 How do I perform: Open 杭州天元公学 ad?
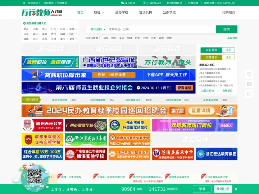click(42, 125)
